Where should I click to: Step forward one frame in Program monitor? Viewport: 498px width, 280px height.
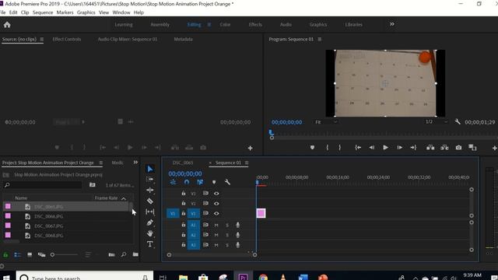click(x=399, y=148)
